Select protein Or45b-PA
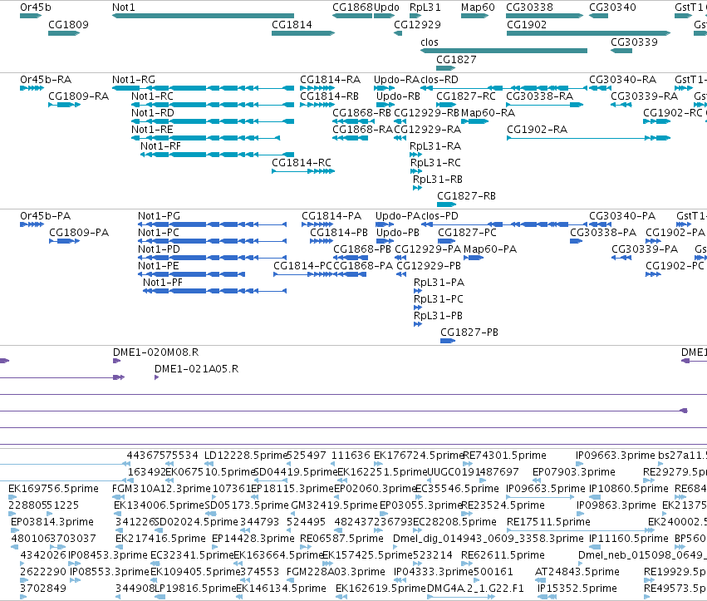 pos(46,216)
